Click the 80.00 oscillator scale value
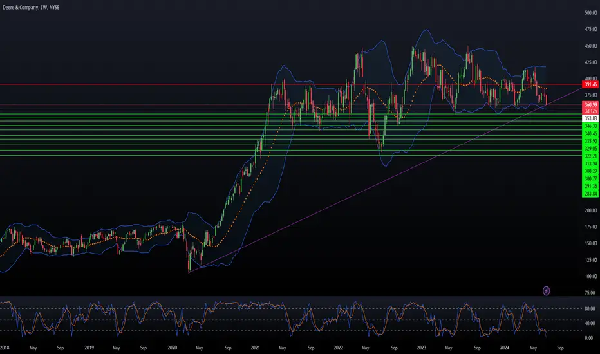 (590, 308)
